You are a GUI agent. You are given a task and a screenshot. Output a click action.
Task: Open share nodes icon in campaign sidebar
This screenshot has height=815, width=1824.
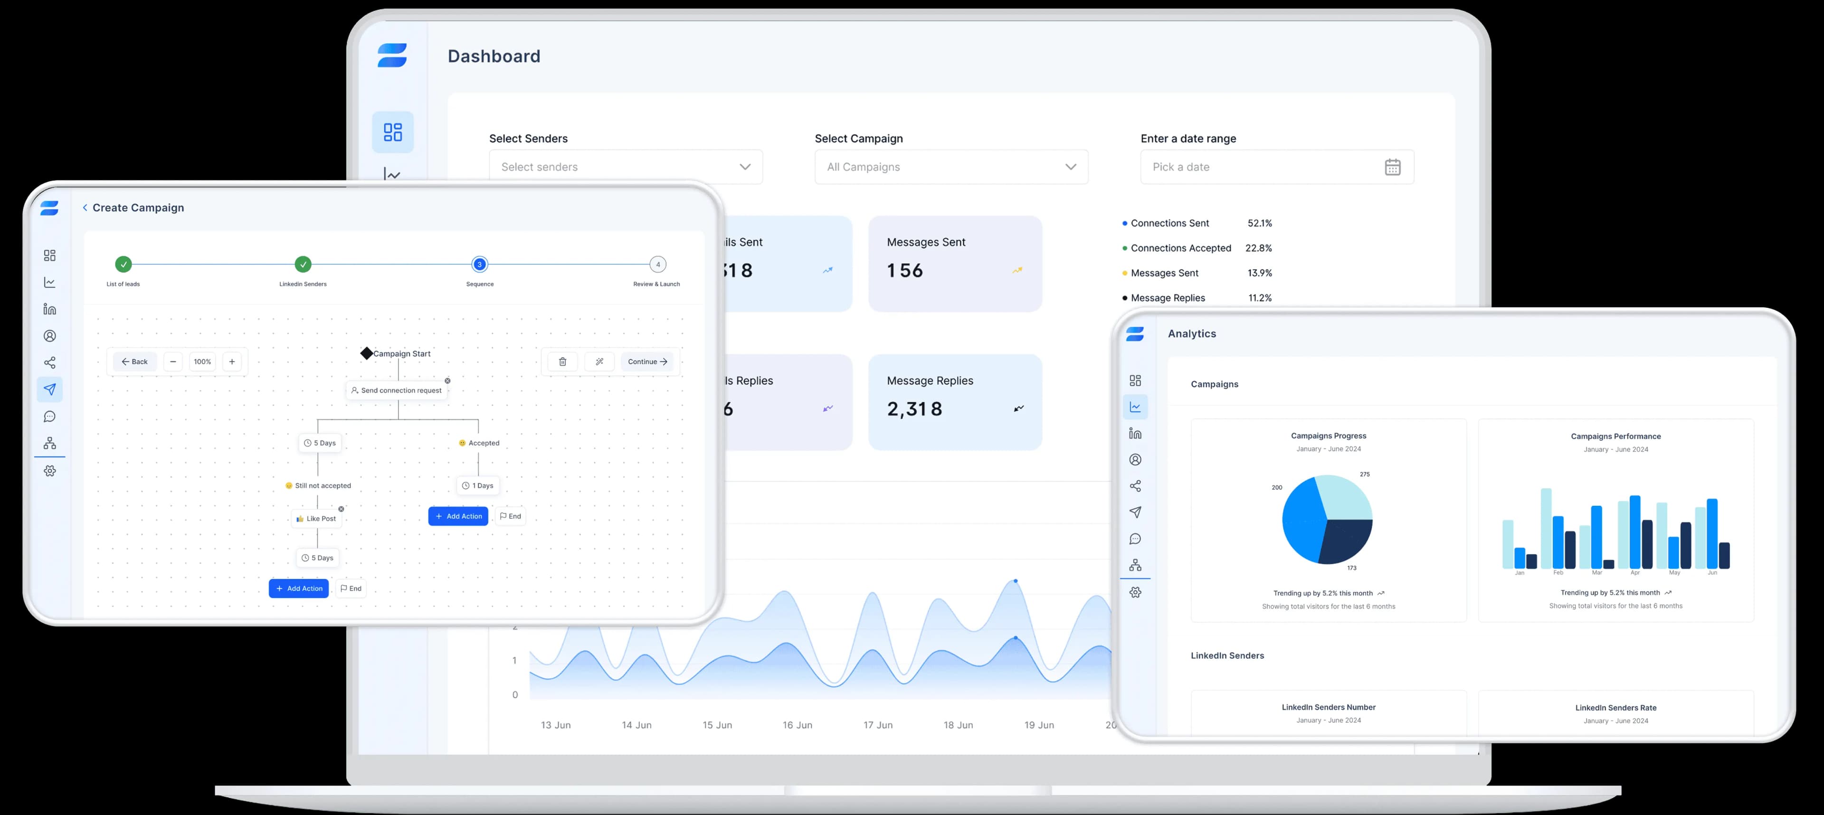pos(49,362)
